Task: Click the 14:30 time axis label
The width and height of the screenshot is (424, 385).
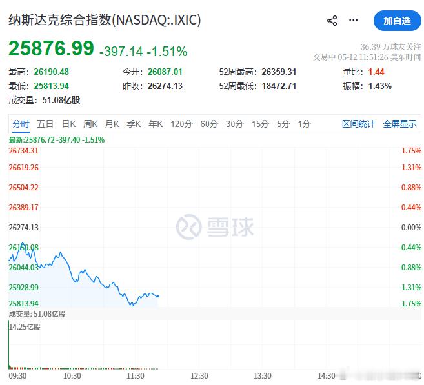Action: 327,376
